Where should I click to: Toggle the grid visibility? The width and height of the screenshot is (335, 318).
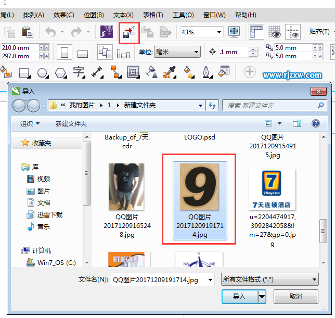click(275, 32)
